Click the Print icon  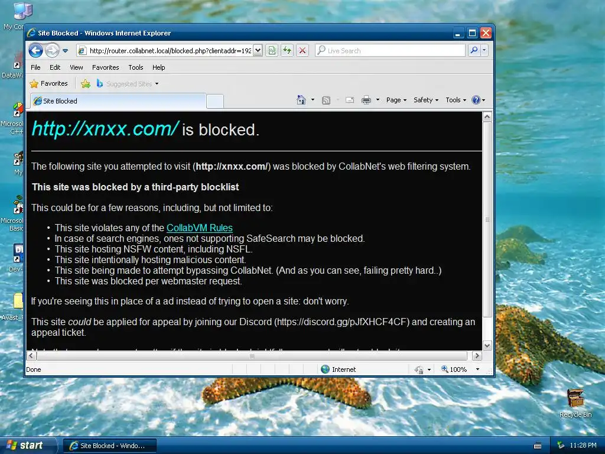tap(366, 100)
